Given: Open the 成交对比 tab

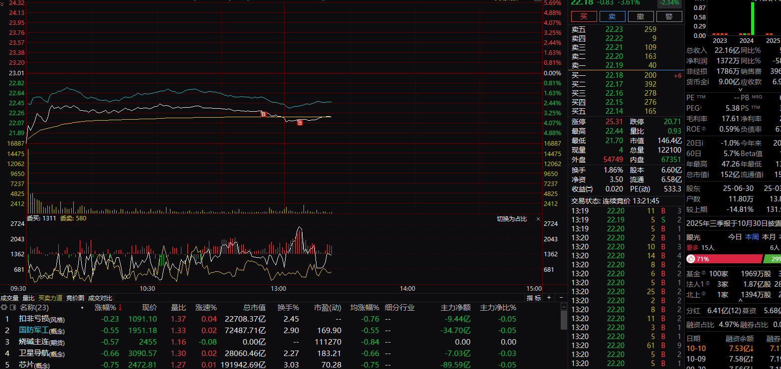Looking at the screenshot, I should [x=100, y=298].
